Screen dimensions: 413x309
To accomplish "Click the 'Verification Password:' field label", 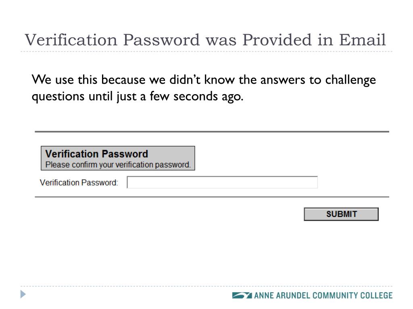I will click(x=79, y=182).
